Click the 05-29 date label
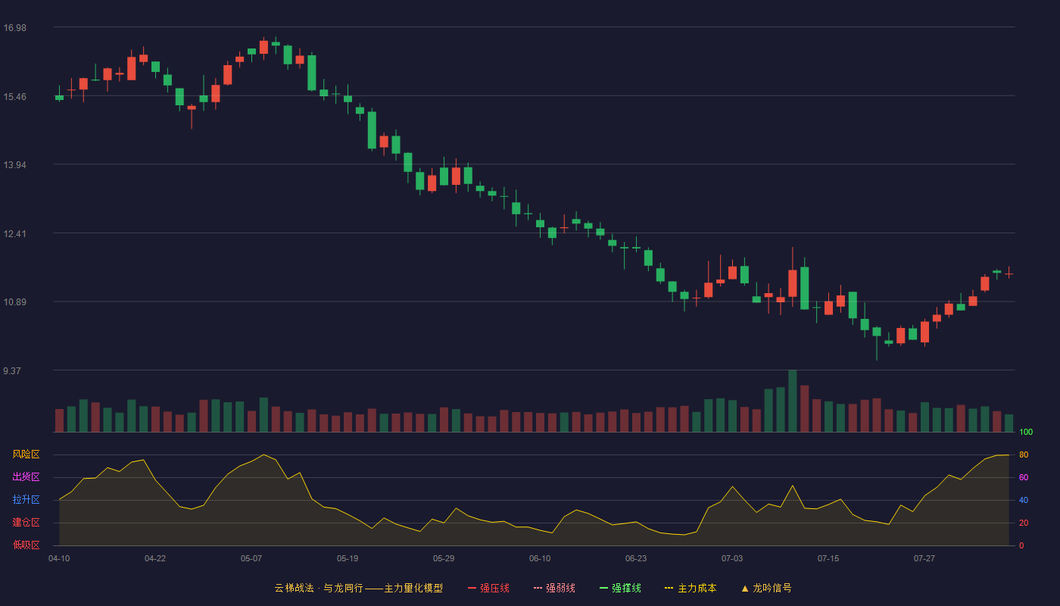Screen dimensions: 1060x606 click(444, 558)
